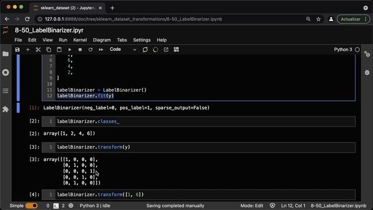Image resolution: width=373 pixels, height=210 pixels.
Task: Click the Python 3 kernel name
Action: pyautogui.click(x=343, y=50)
